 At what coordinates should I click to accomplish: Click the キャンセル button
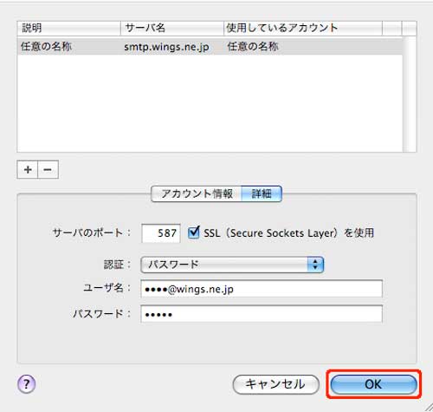275,384
